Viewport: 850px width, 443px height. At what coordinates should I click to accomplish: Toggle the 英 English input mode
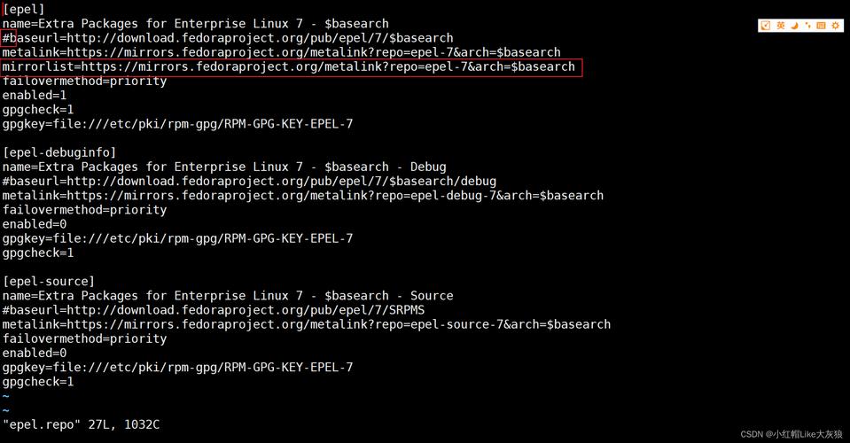click(x=780, y=26)
